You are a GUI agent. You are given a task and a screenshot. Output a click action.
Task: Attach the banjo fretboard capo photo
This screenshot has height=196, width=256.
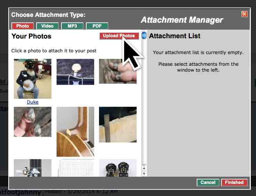[32, 168]
